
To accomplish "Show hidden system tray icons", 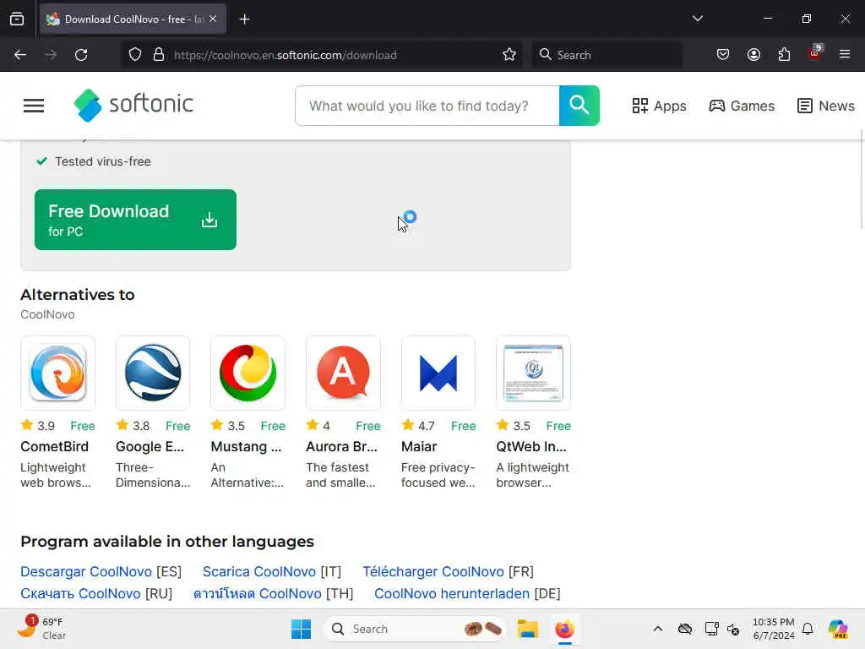I will tap(657, 629).
